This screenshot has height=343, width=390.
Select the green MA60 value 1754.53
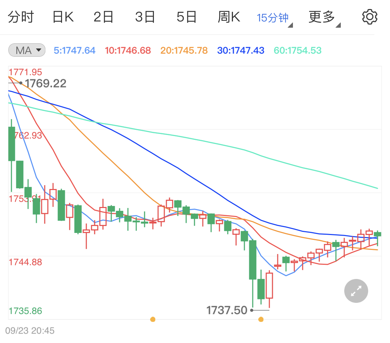(x=297, y=50)
